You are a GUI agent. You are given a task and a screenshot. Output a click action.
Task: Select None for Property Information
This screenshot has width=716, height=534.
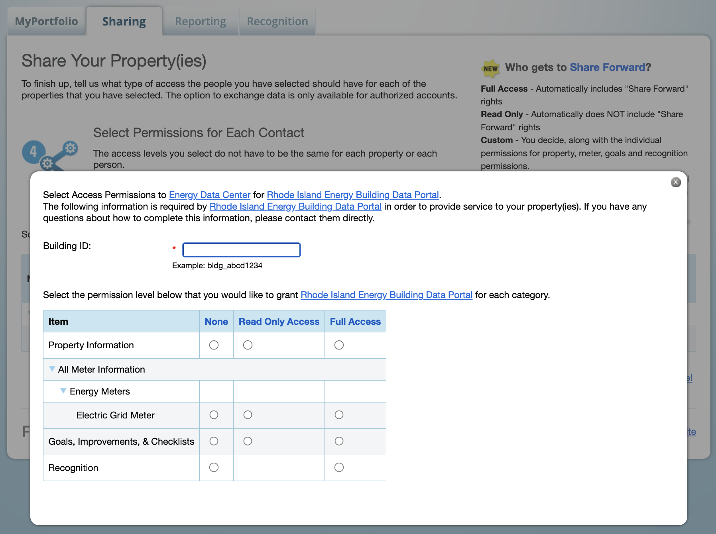click(x=214, y=345)
